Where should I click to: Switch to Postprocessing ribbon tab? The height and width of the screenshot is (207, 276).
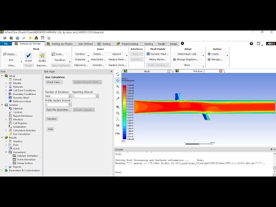[128, 44]
